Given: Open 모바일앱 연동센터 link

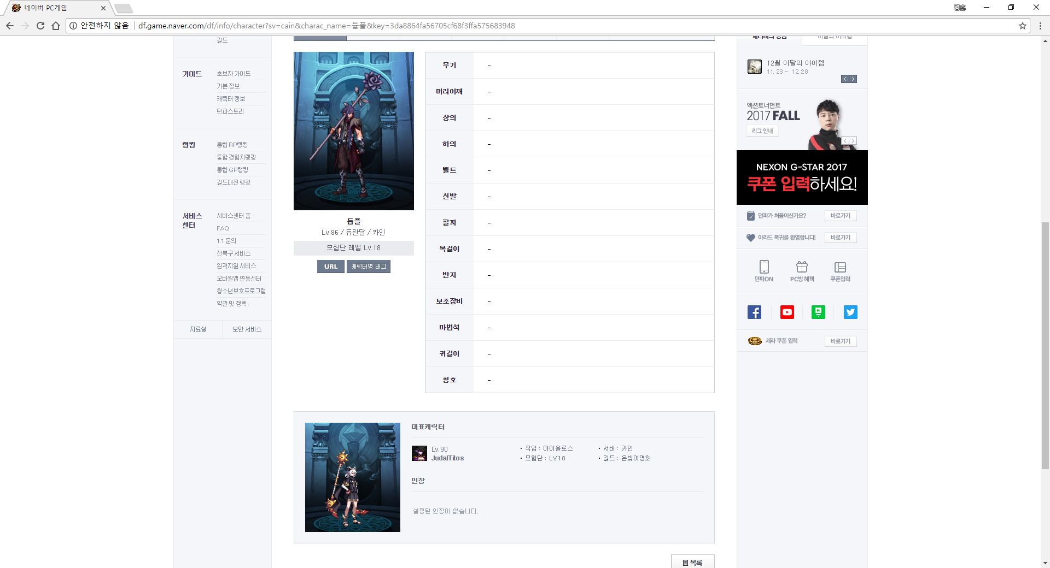Looking at the screenshot, I should point(239,279).
